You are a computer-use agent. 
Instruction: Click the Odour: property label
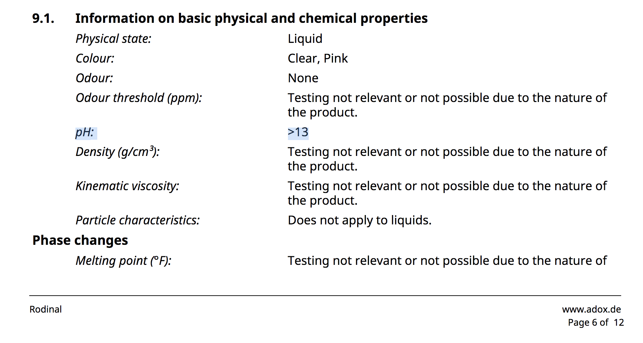point(94,78)
